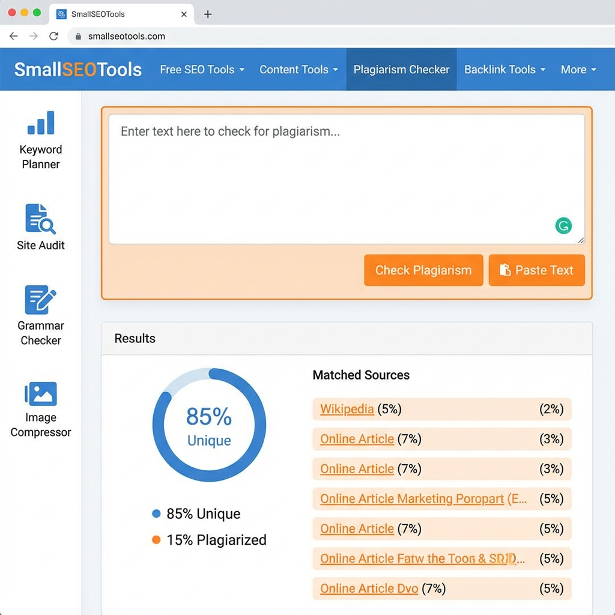Click the 85% Unique legend label
This screenshot has width=615, height=615.
click(x=203, y=514)
